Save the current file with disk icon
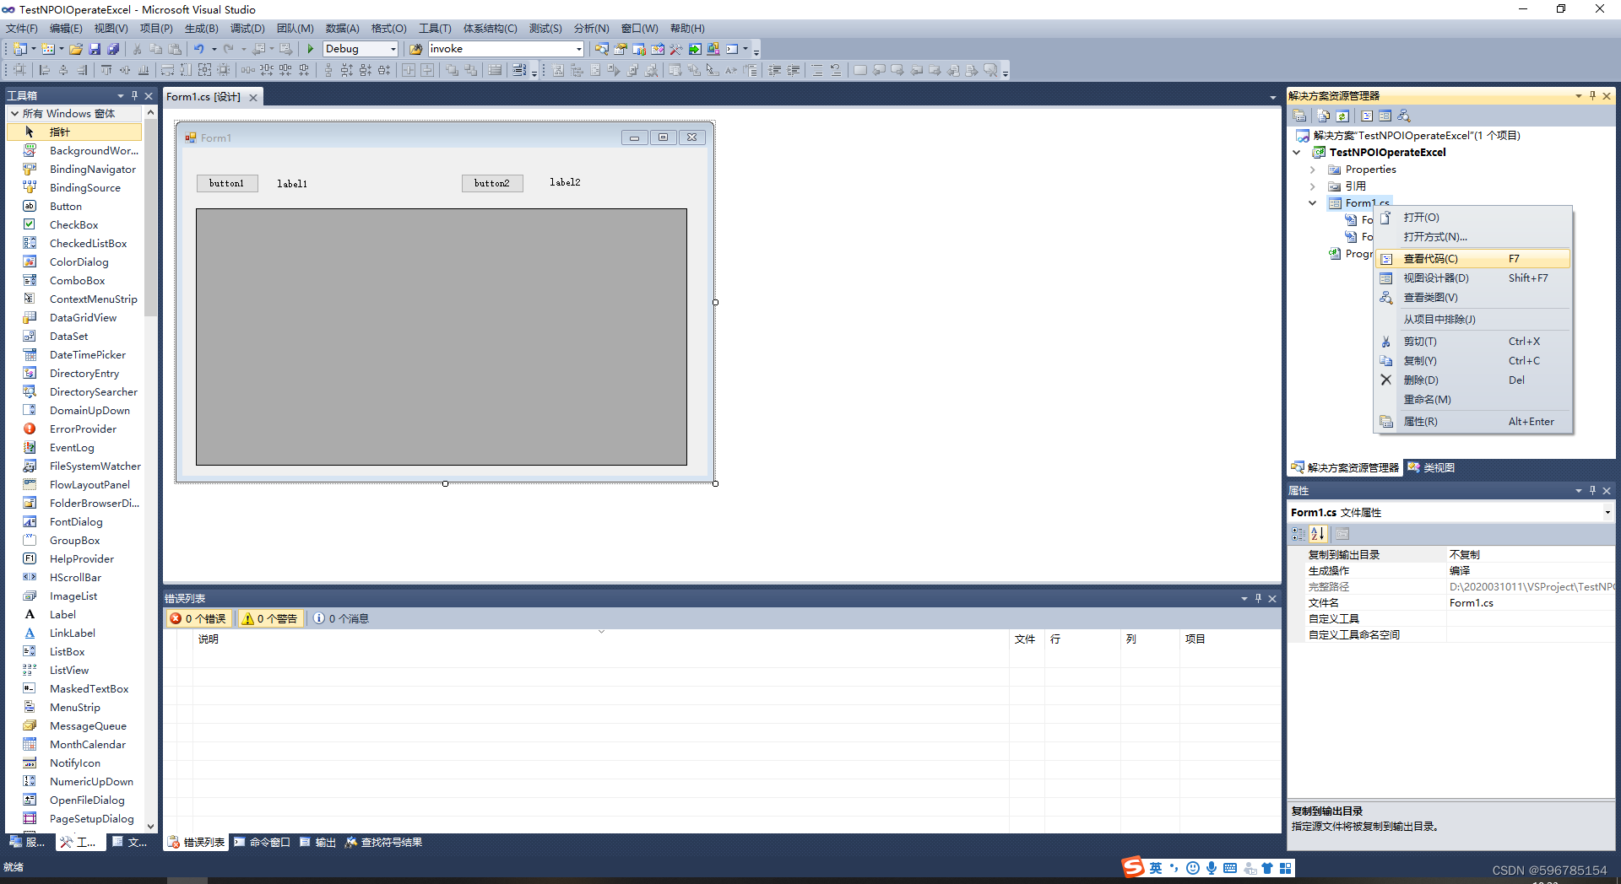 tap(95, 49)
